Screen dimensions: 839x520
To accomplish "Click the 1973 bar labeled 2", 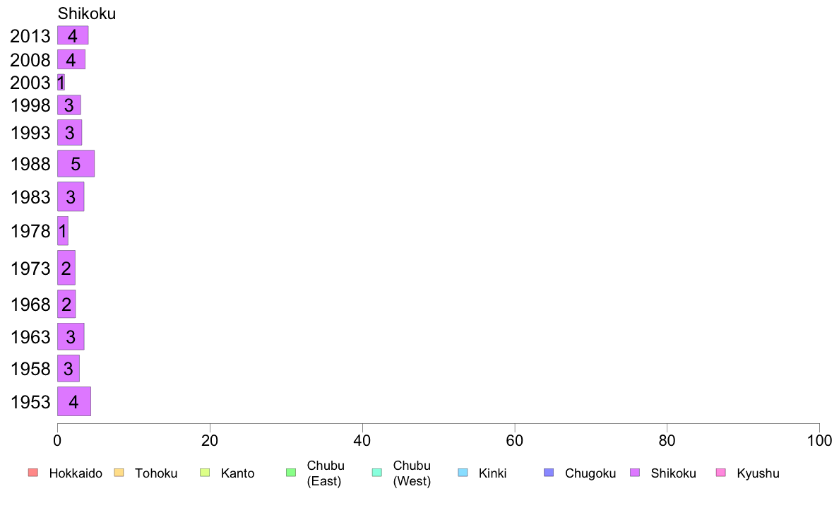I will [x=66, y=268].
